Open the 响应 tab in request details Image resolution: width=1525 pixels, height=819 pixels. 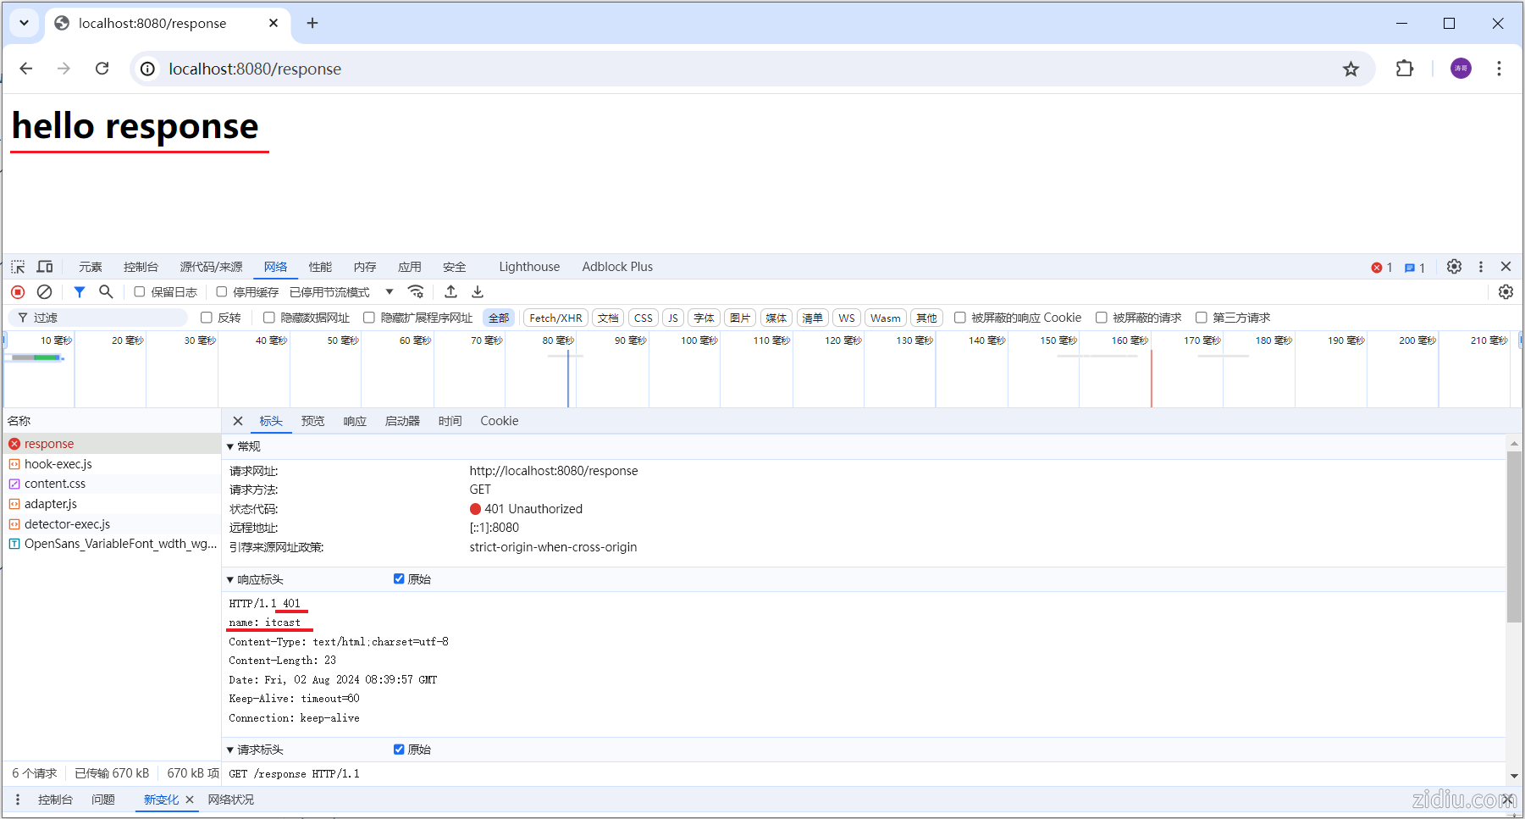coord(355,421)
